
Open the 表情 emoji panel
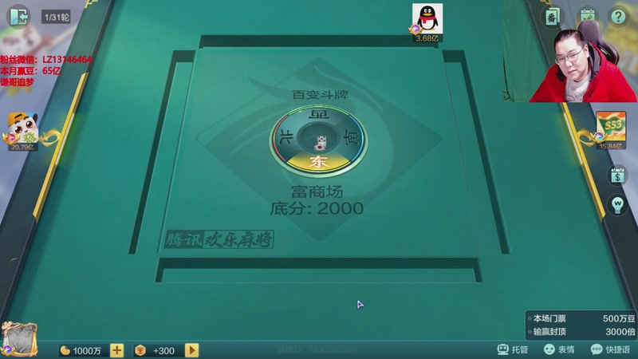pyautogui.click(x=559, y=349)
